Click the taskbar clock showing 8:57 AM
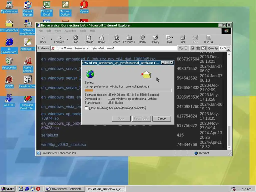The width and height of the screenshot is (256, 192). (245, 189)
